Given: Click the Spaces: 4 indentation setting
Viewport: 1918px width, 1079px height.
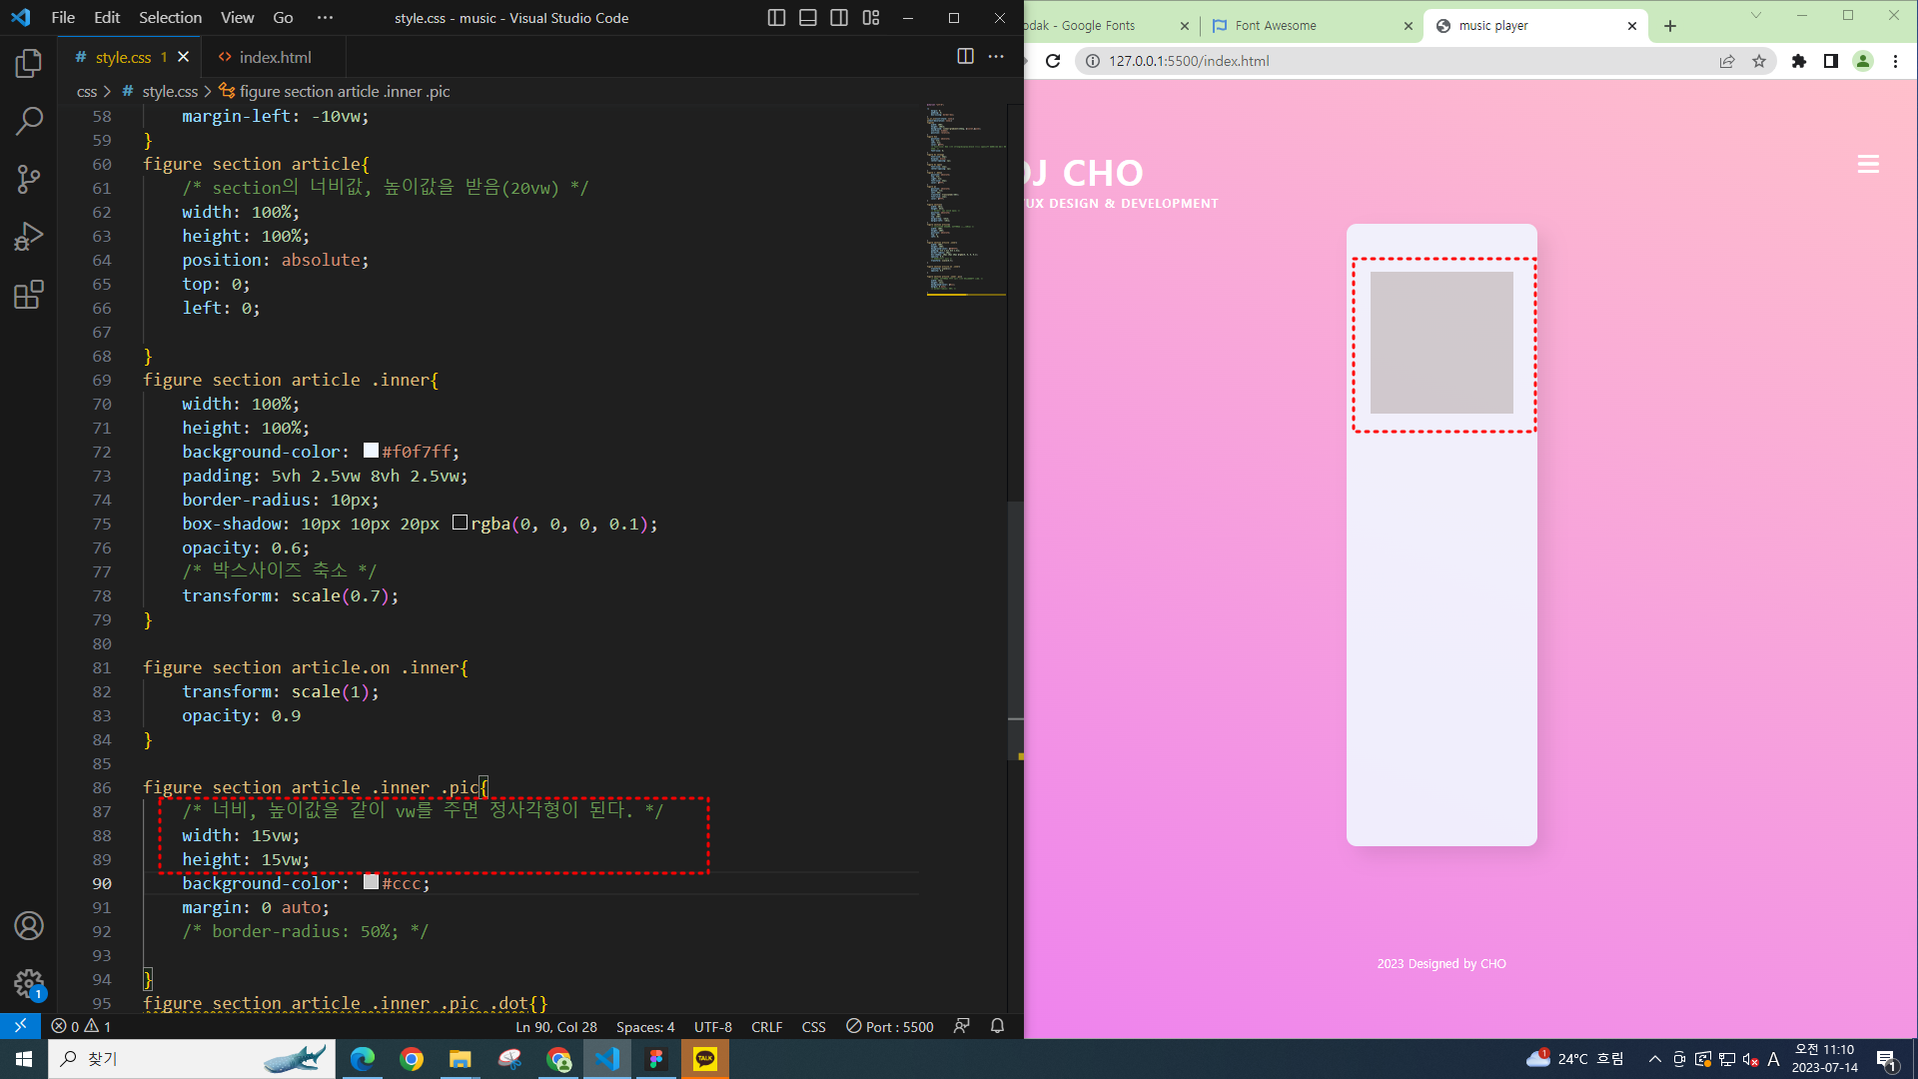Looking at the screenshot, I should (645, 1027).
